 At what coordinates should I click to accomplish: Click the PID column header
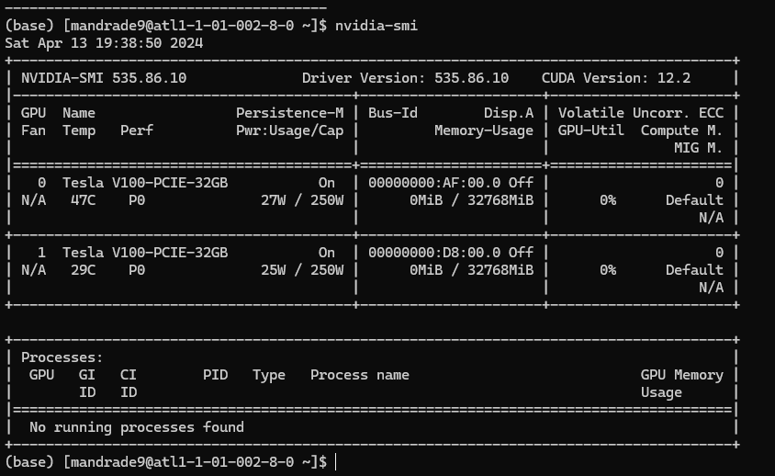pyautogui.click(x=216, y=375)
